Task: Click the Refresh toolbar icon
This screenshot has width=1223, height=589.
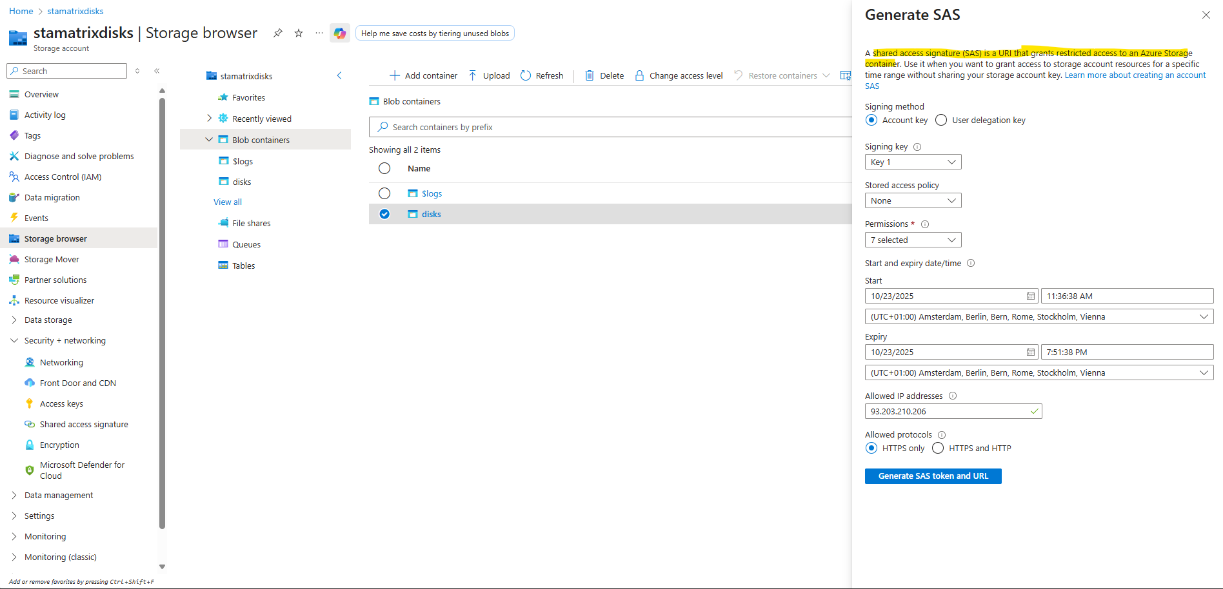Action: [x=526, y=75]
